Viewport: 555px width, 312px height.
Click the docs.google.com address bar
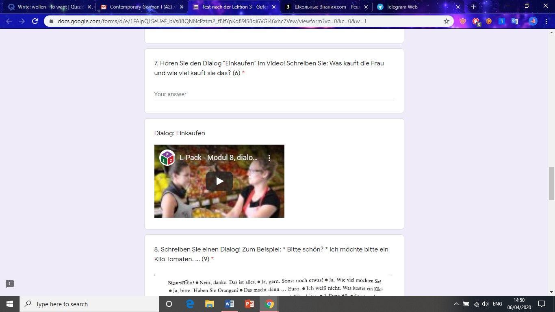[248, 21]
